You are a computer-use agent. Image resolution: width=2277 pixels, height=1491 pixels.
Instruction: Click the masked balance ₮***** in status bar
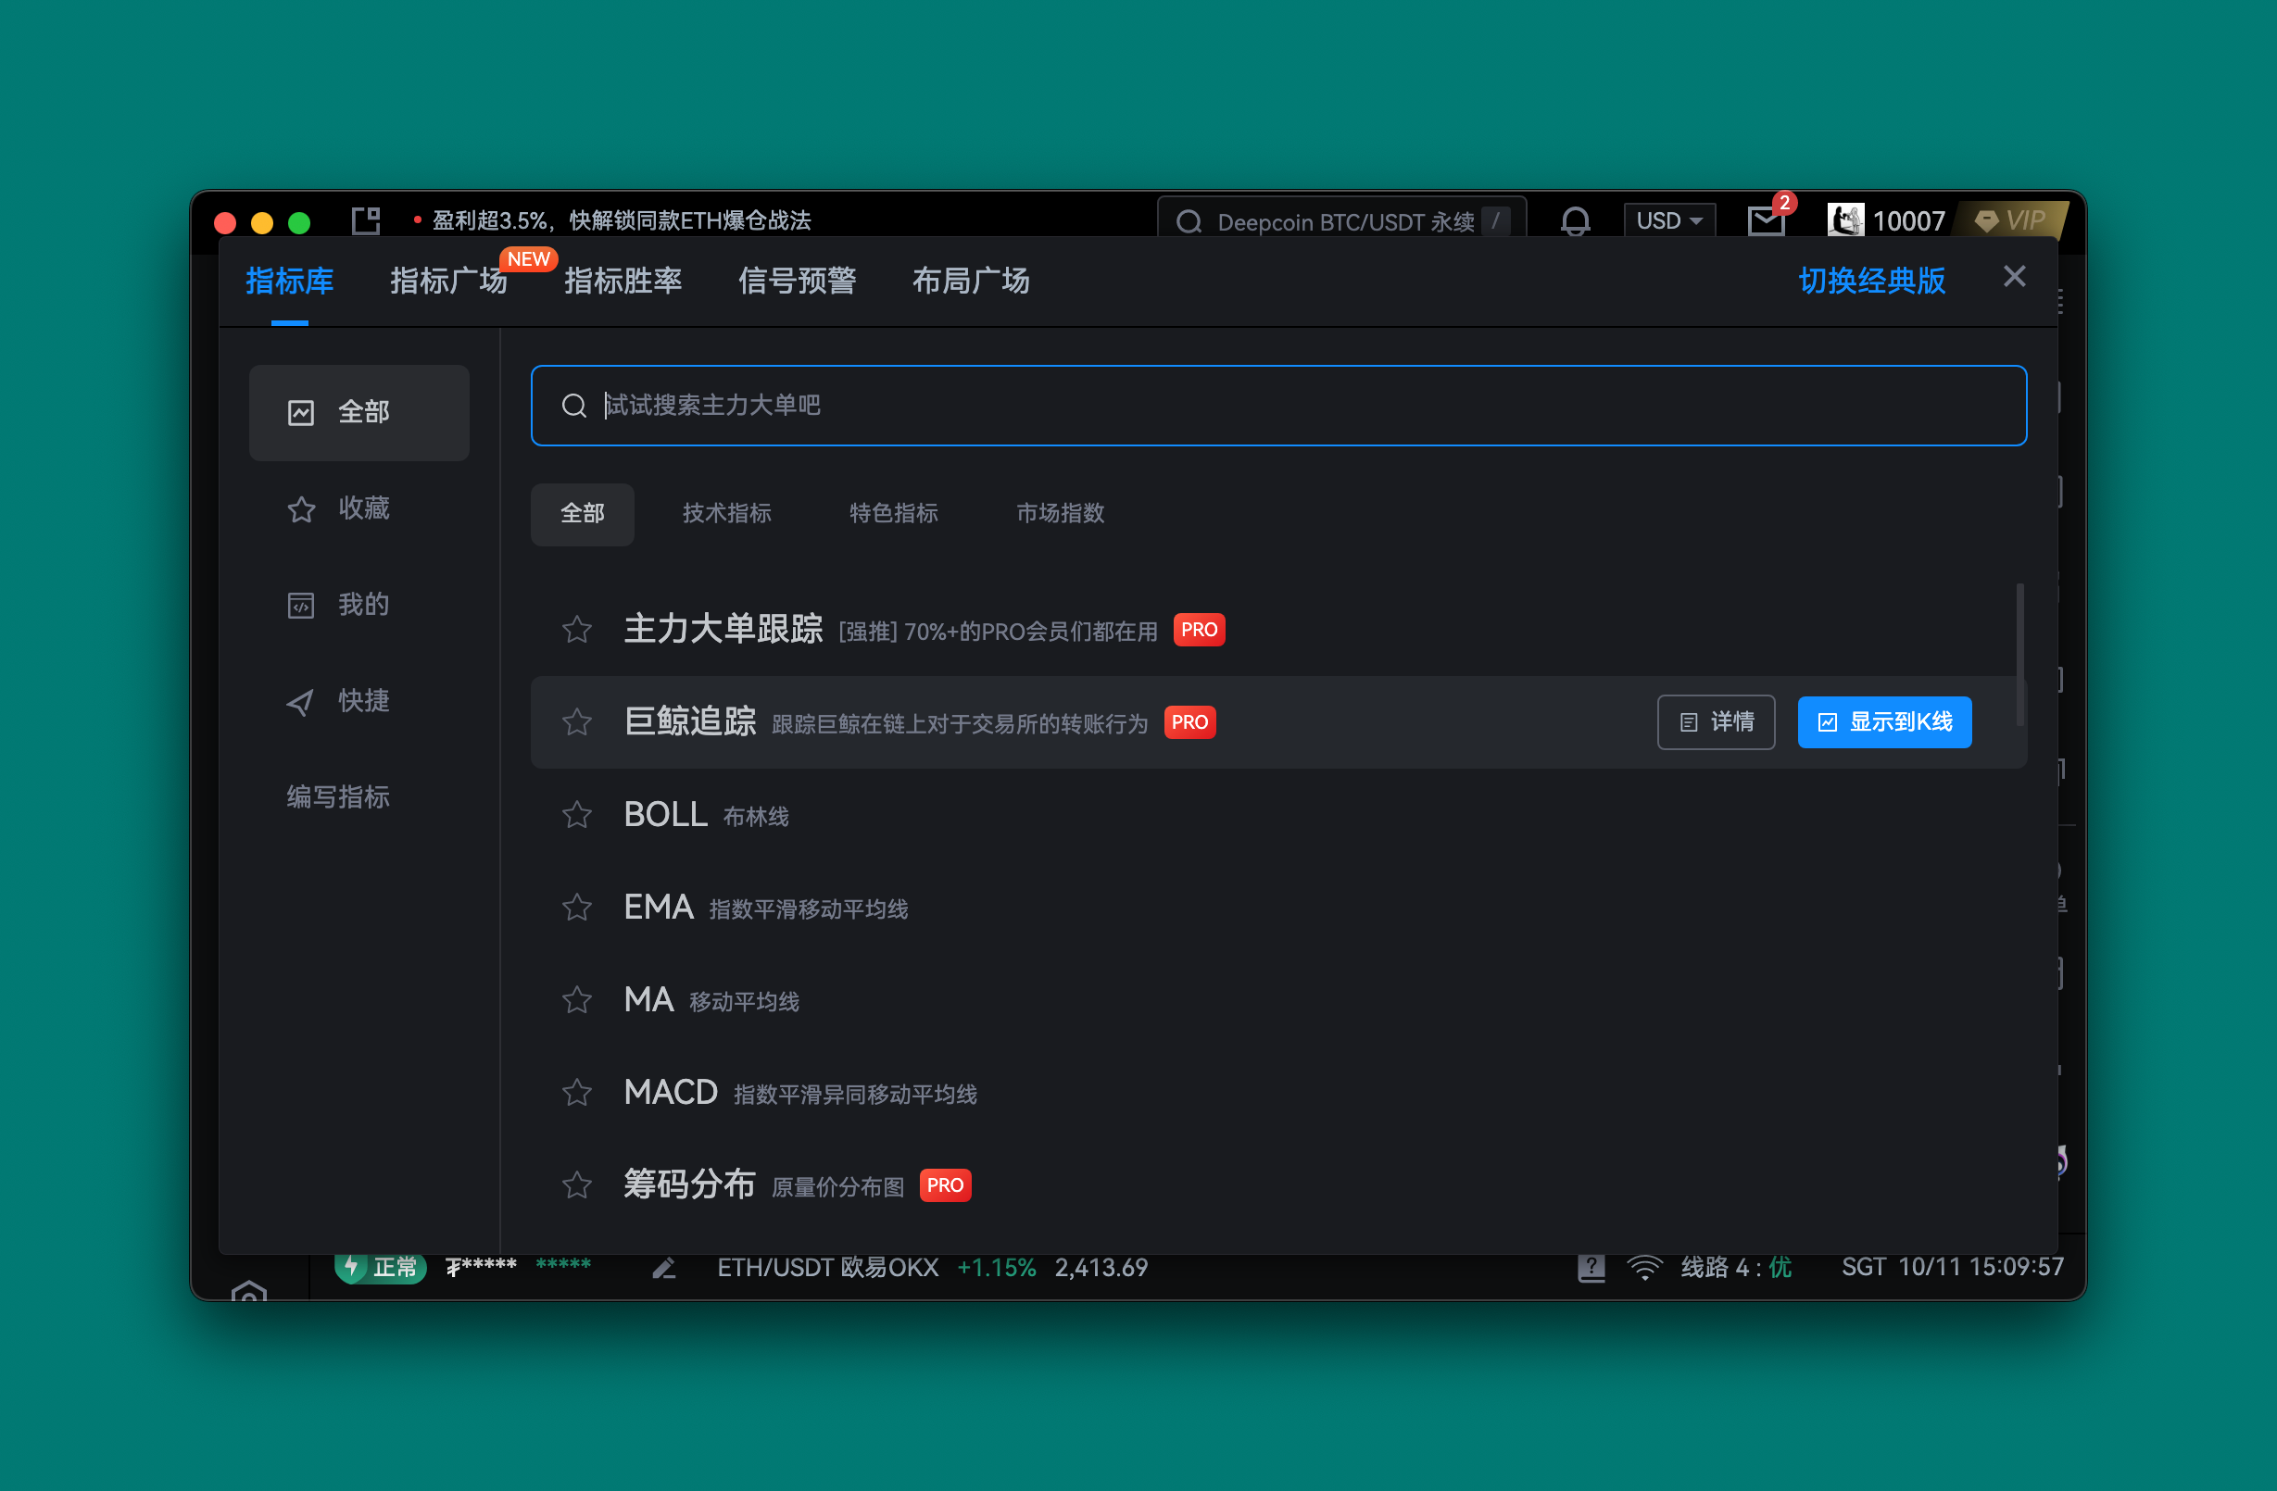pos(480,1266)
